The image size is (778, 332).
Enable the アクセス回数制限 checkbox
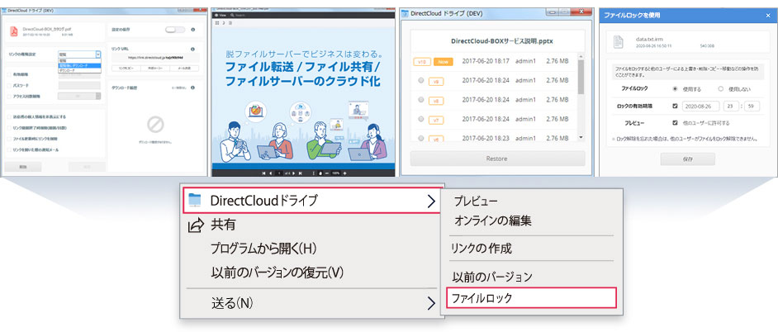9,97
